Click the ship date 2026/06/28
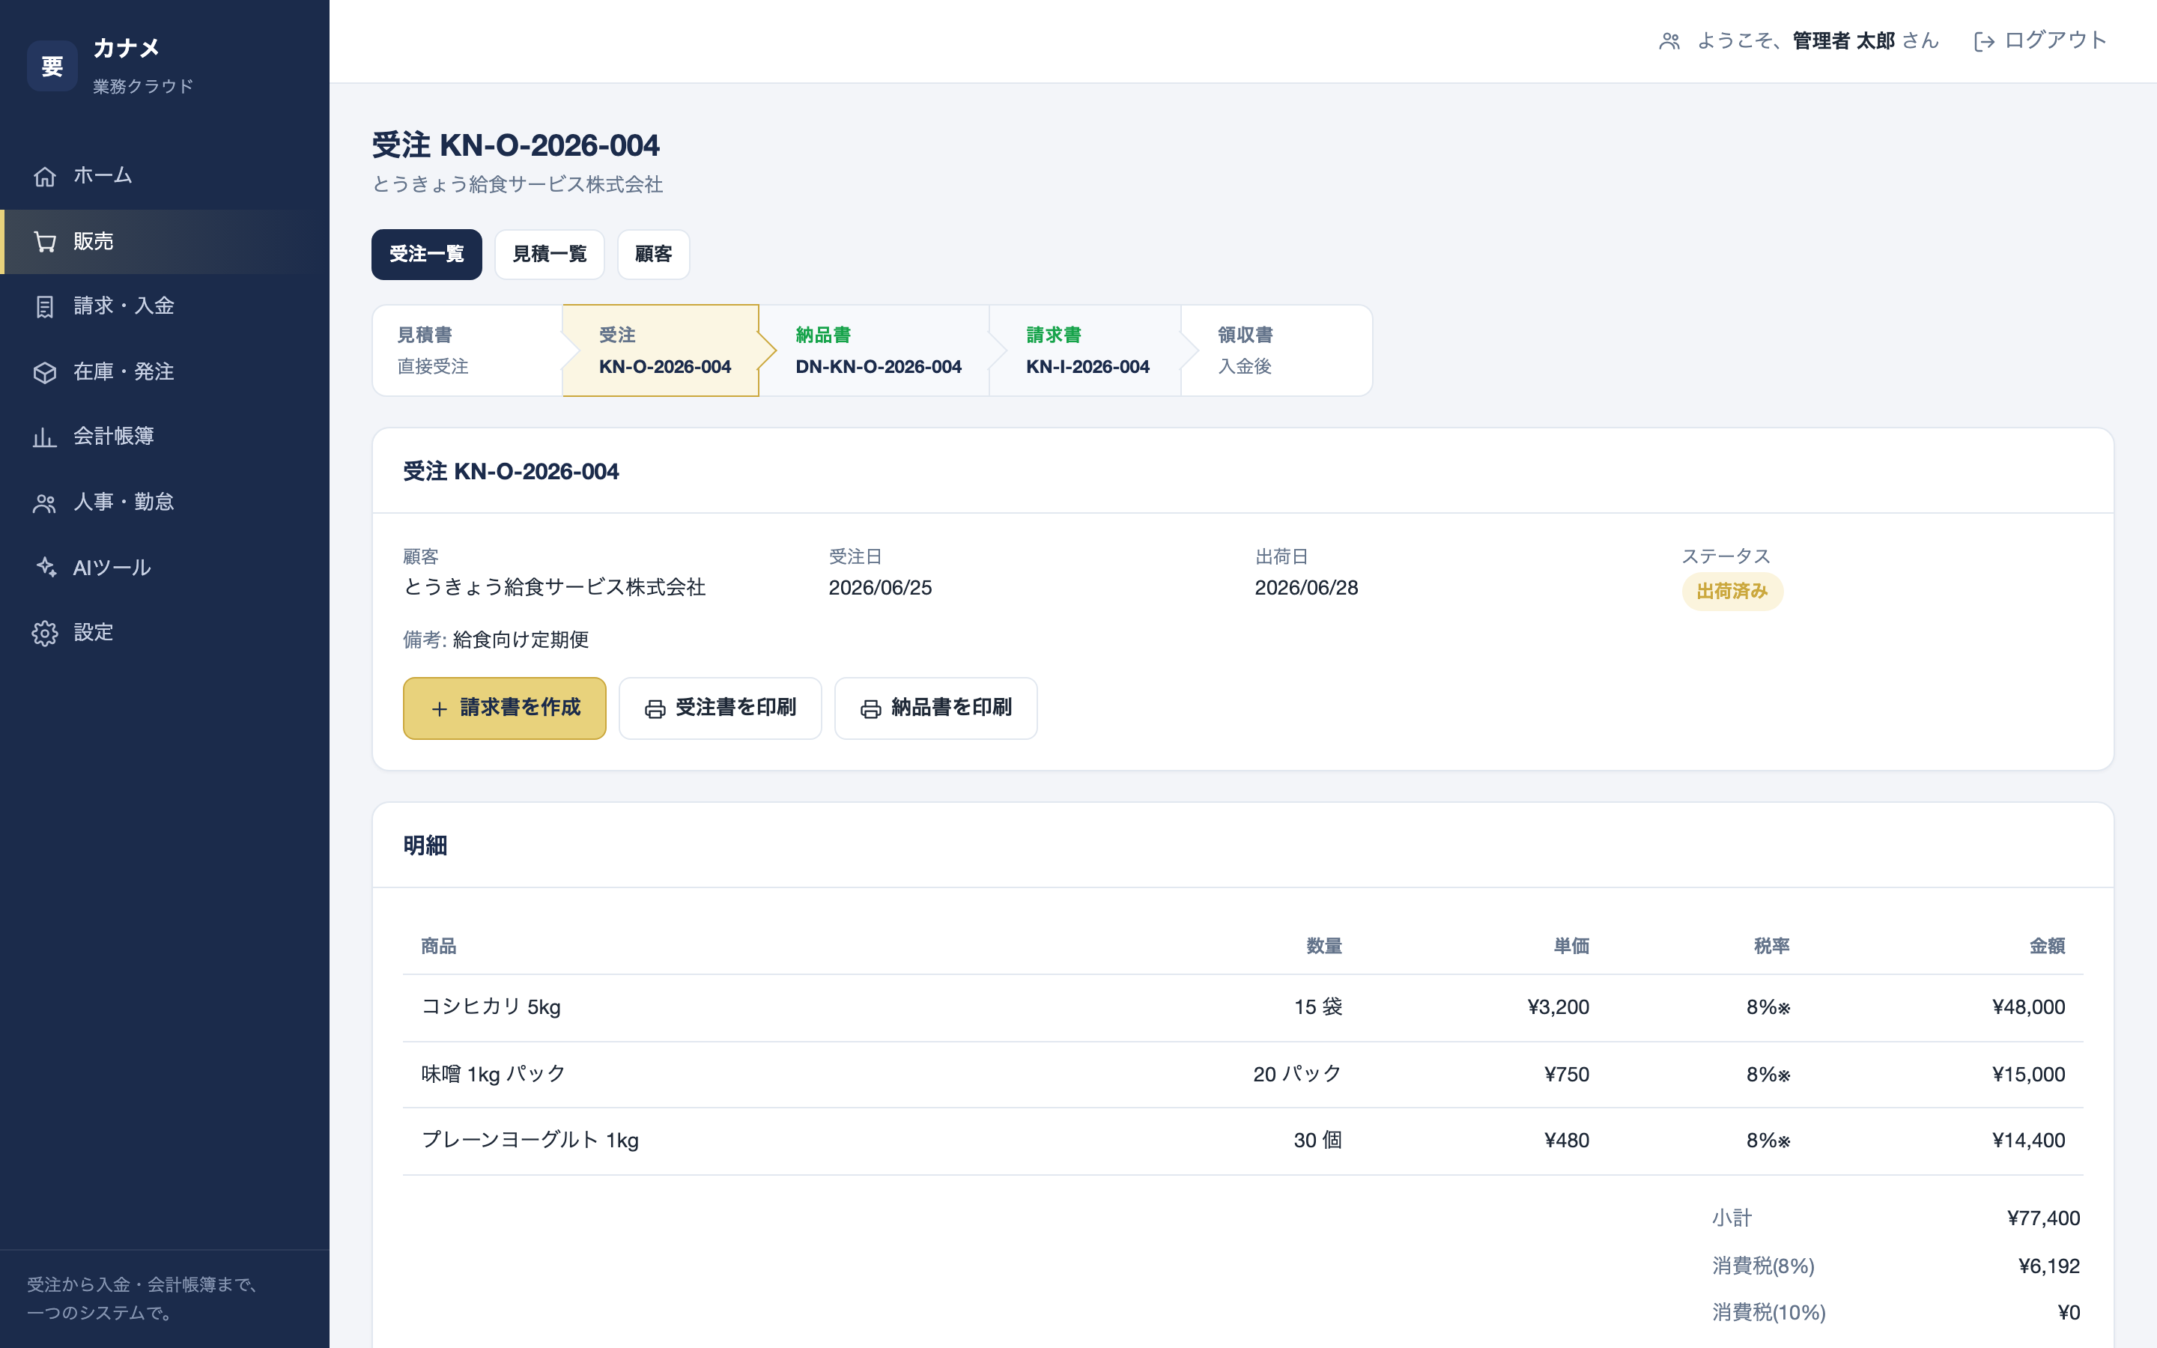 coord(1307,589)
